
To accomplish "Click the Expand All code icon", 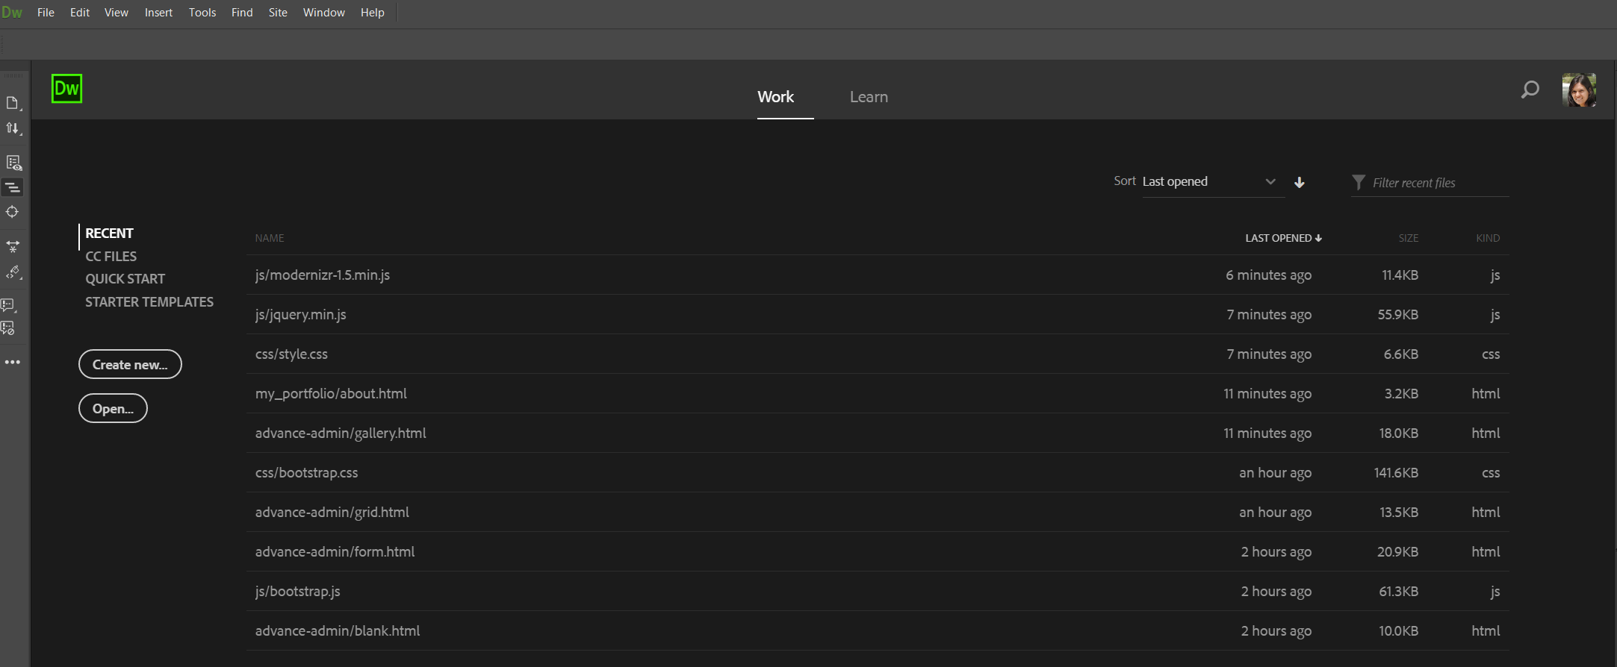I will [13, 246].
